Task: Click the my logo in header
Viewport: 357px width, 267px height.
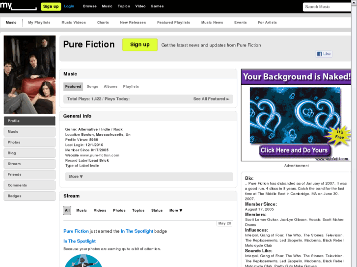Action: click(18, 6)
